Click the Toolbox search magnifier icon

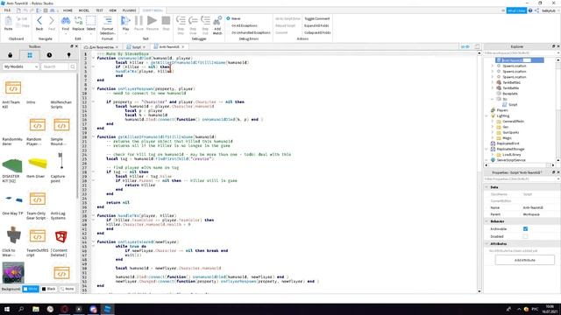73,66
